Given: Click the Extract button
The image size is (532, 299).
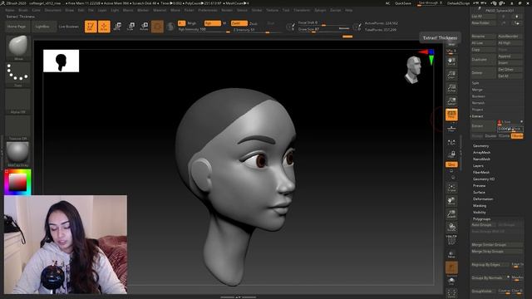Looking at the screenshot, I should coord(484,125).
